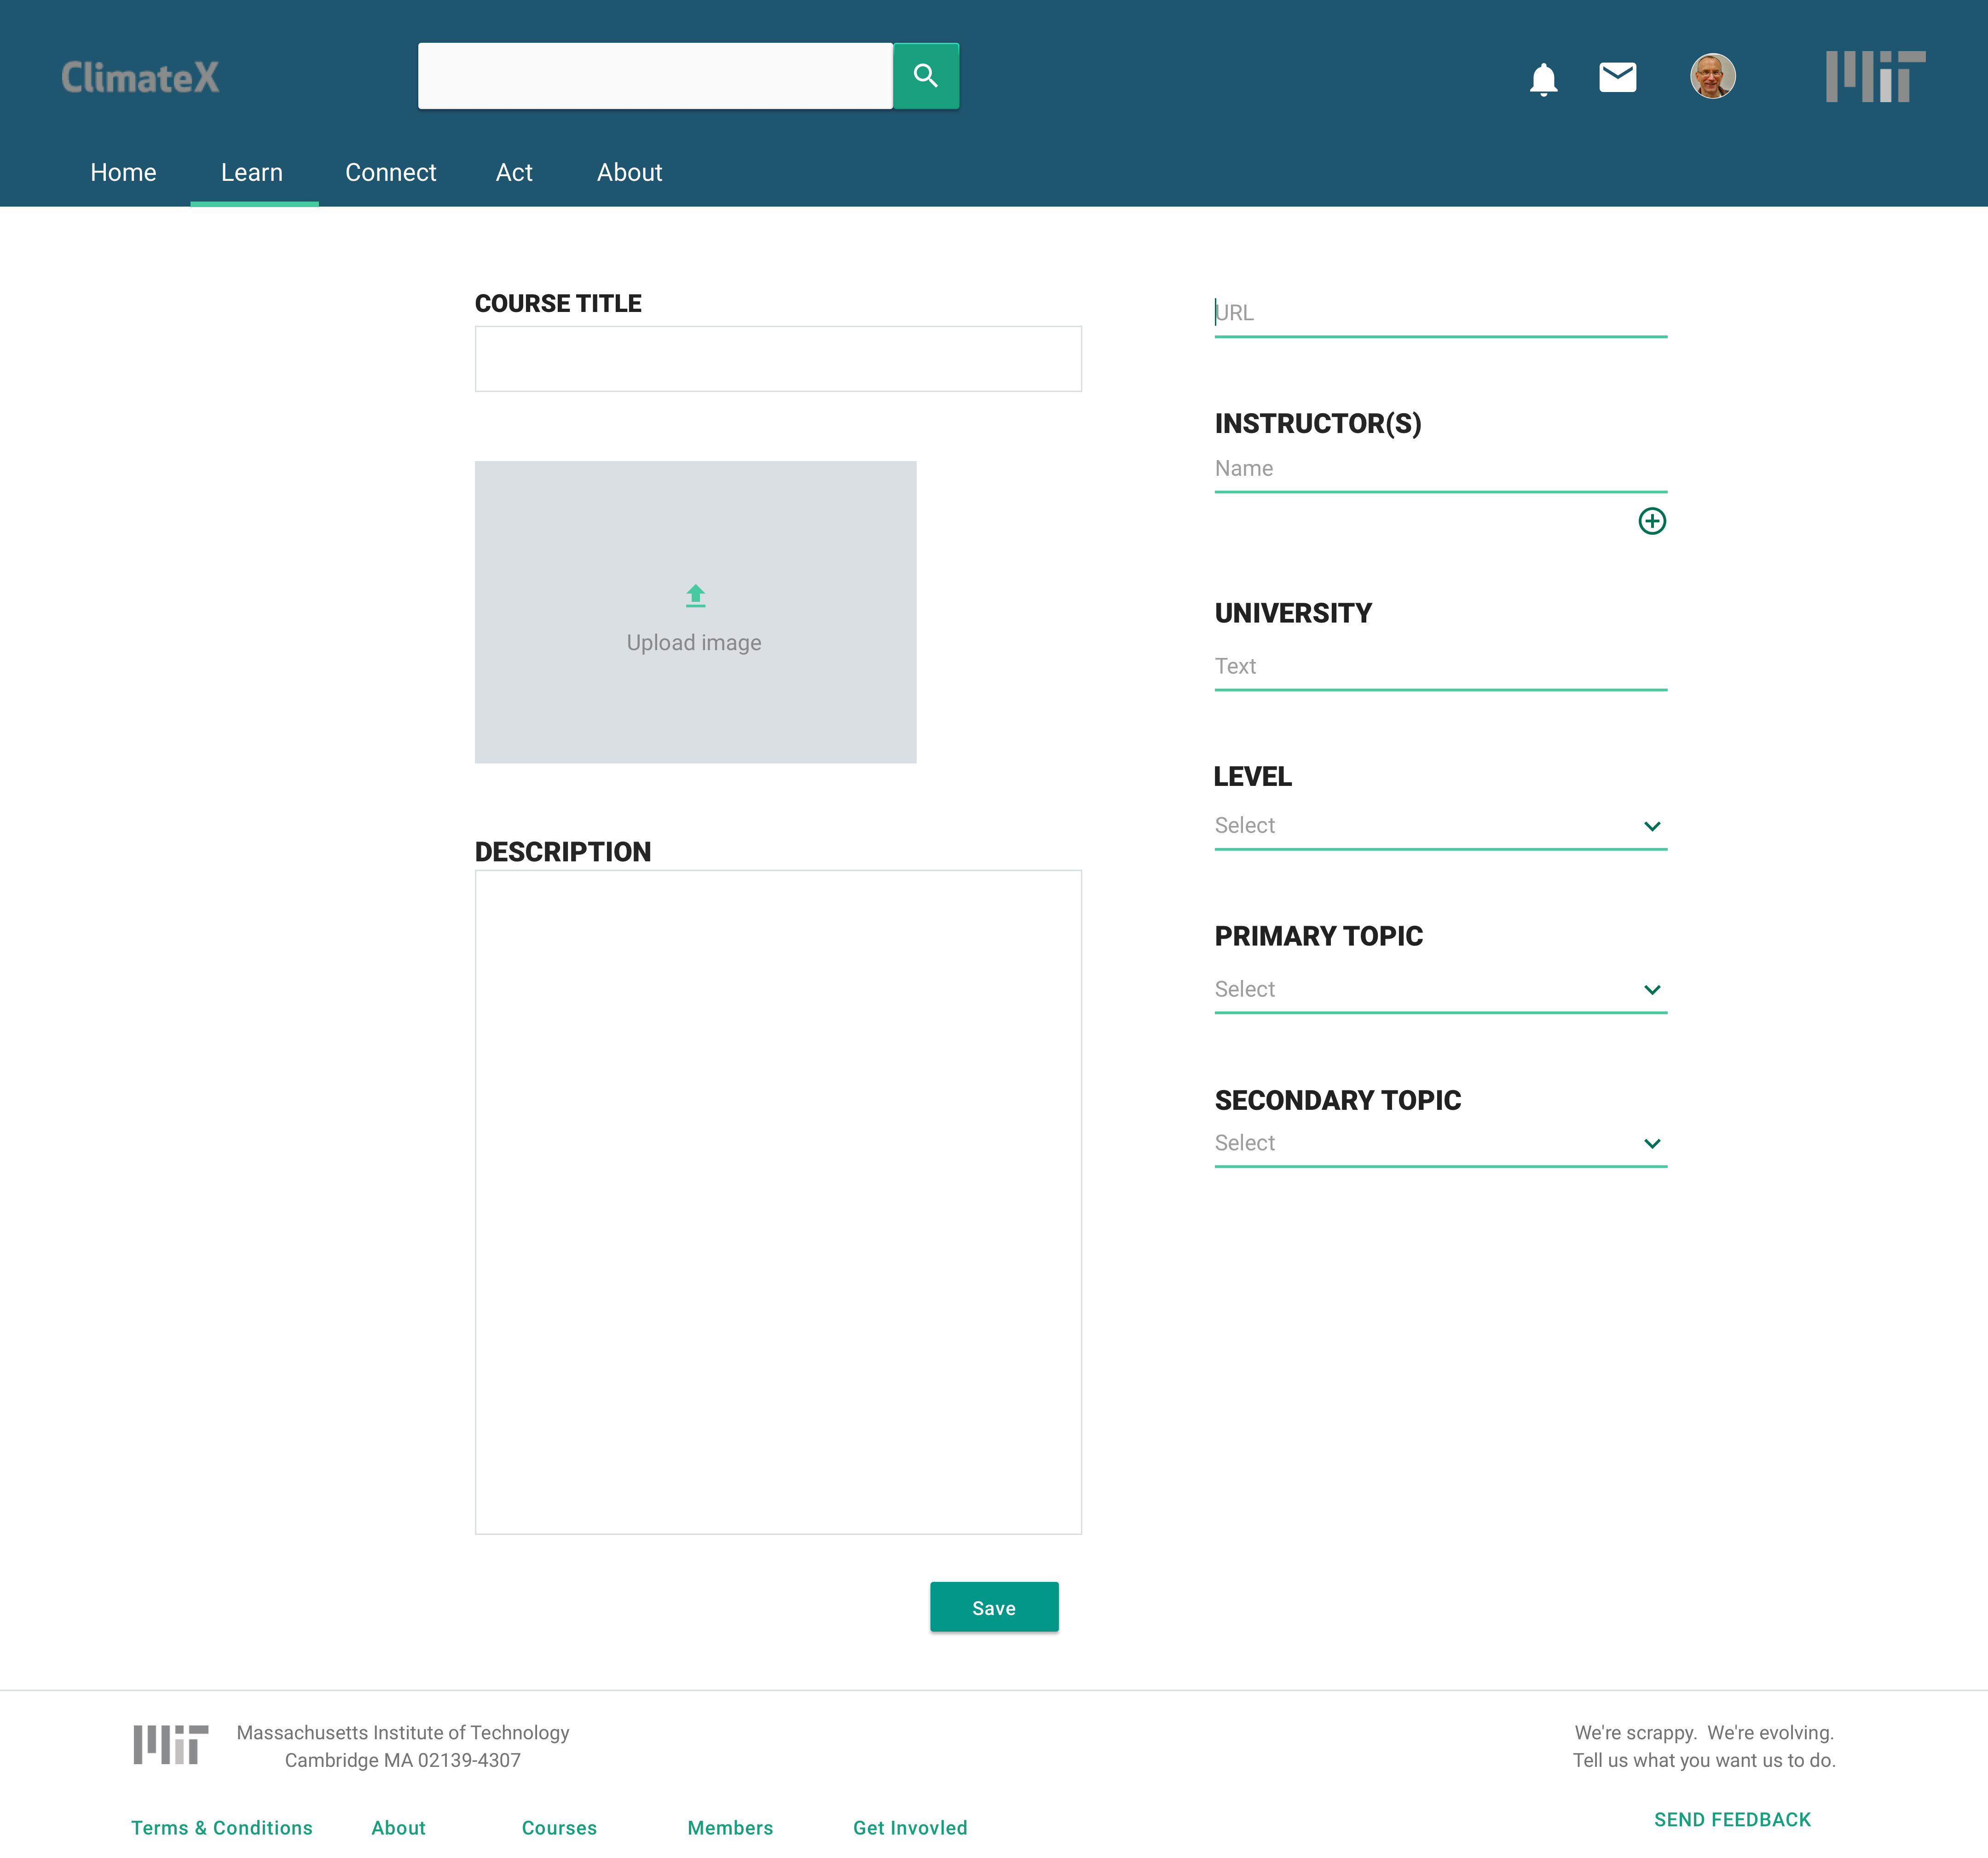Click the Send Feedback link
The height and width of the screenshot is (1858, 1988).
pos(1732,1819)
